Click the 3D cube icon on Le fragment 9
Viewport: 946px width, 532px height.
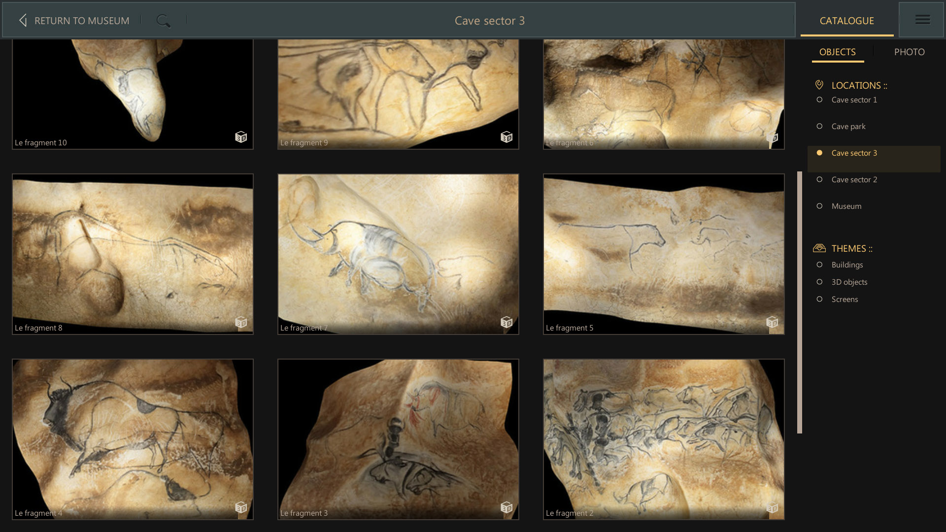pyautogui.click(x=507, y=137)
